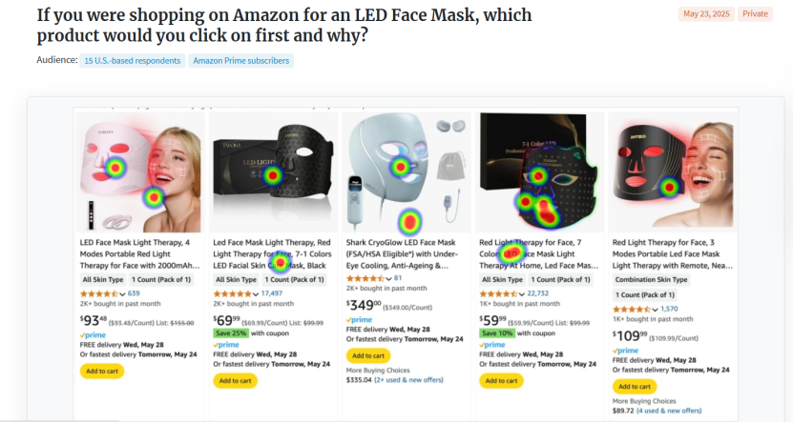Image resolution: width=793 pixels, height=423 pixels.
Task: Click Prime logo under the $109.99 price
Action: (x=625, y=351)
